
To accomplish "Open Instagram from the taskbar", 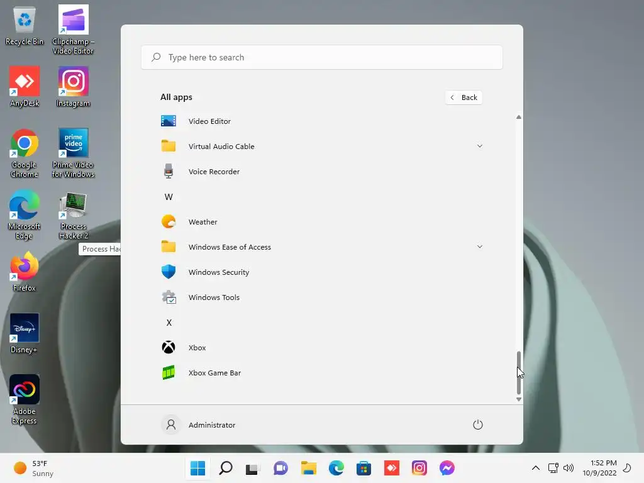I will (419, 468).
